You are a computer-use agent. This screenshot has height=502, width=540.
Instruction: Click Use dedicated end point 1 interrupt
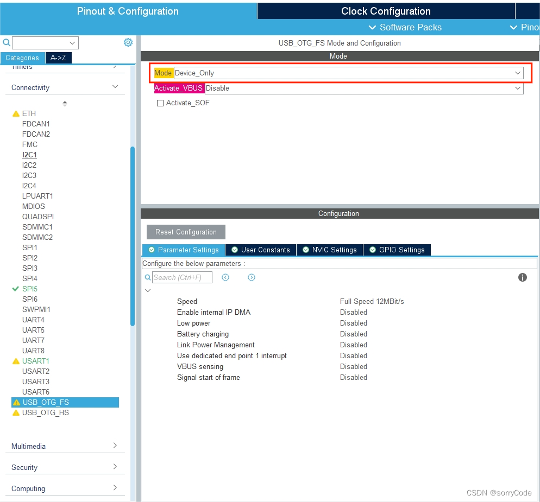click(232, 356)
